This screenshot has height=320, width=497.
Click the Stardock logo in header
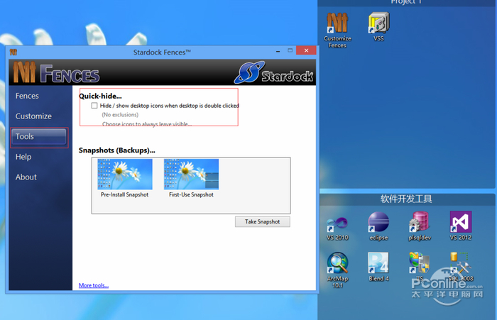[274, 72]
